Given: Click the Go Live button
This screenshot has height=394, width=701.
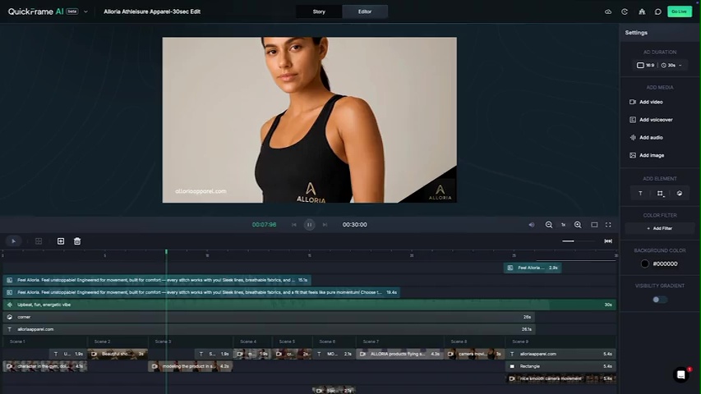Looking at the screenshot, I should point(679,11).
